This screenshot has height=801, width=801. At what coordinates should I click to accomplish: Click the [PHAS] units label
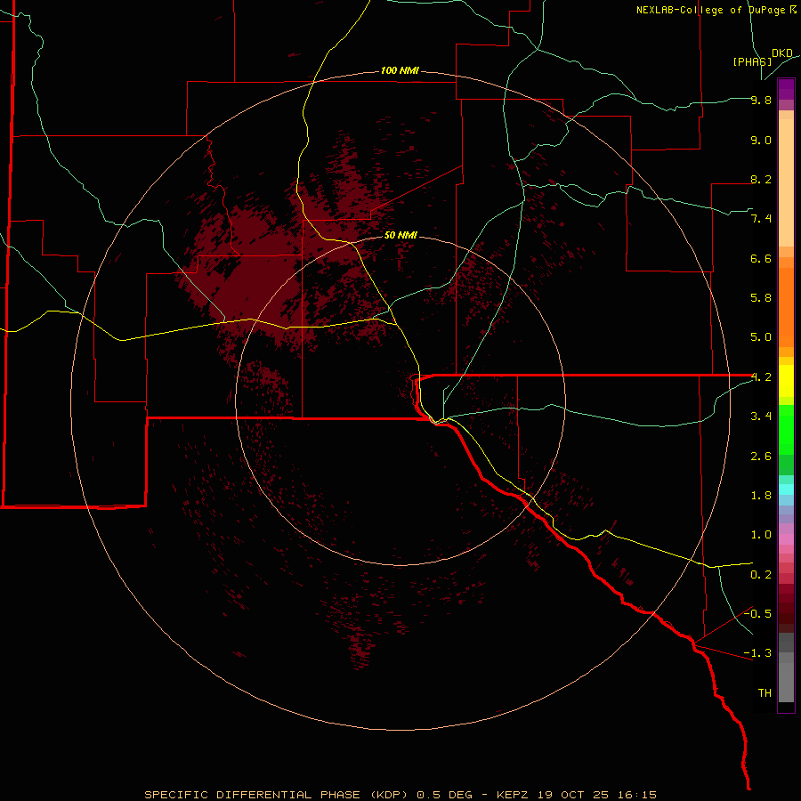pos(752,61)
